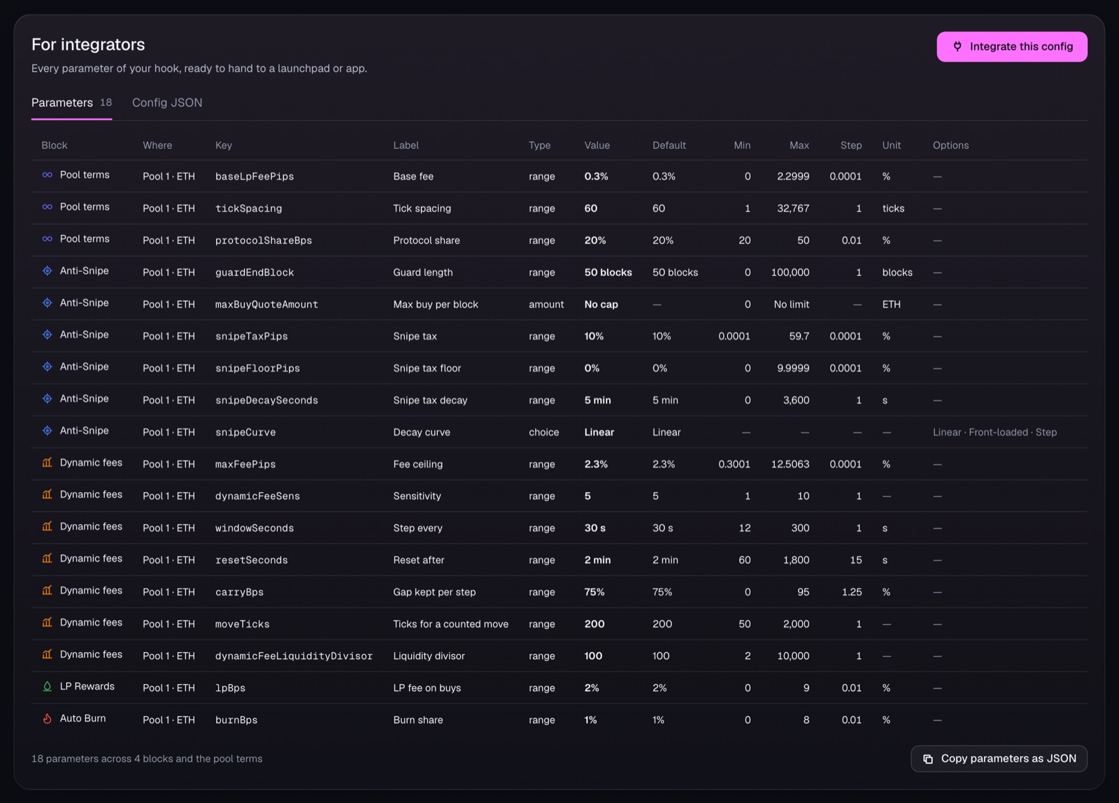
Task: Click the 12.5063 max value
Action: coord(790,464)
